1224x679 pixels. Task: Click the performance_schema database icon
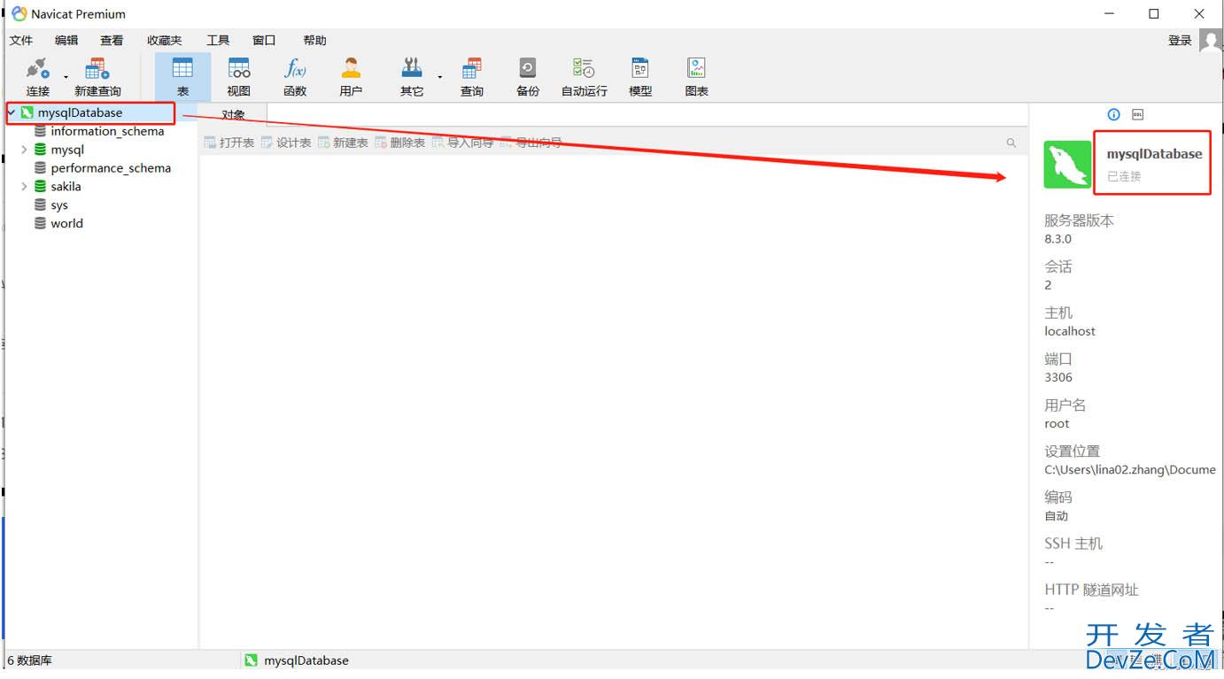click(40, 168)
